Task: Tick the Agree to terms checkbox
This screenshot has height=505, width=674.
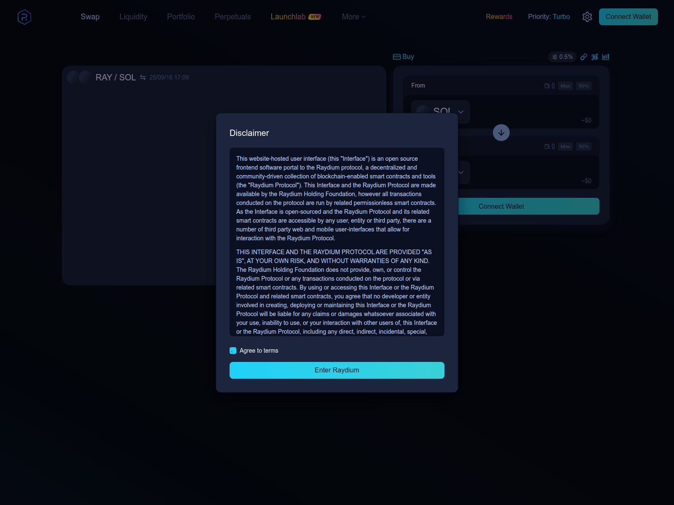Action: pos(233,351)
